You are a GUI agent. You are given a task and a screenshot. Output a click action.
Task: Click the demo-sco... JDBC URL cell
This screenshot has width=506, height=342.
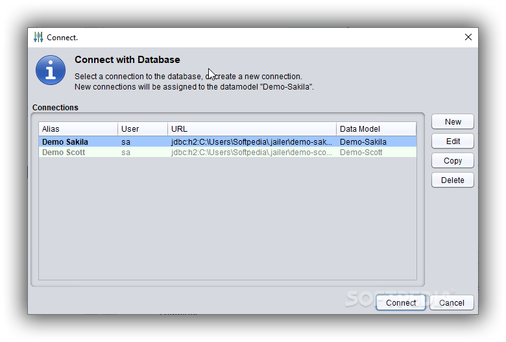tap(252, 152)
